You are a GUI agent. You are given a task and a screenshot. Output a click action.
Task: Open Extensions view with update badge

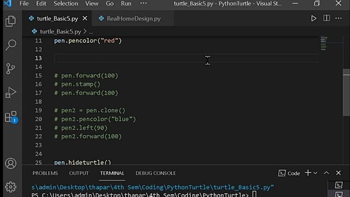tap(11, 117)
